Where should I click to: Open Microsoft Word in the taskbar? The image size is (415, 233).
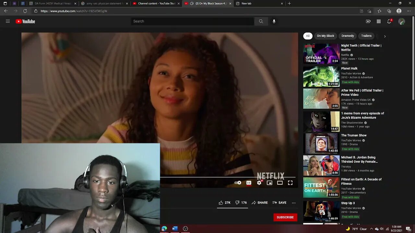click(x=175, y=229)
